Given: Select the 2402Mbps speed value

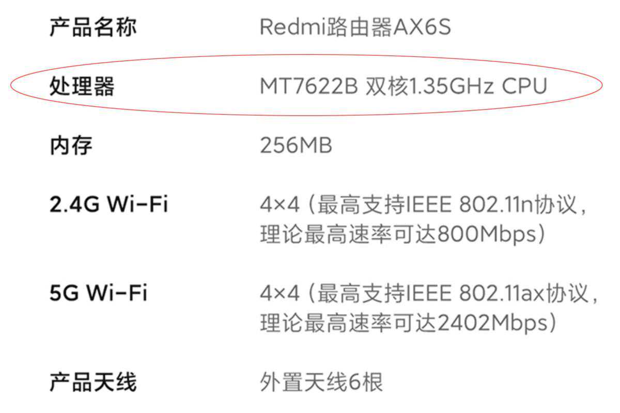Looking at the screenshot, I should 491,324.
